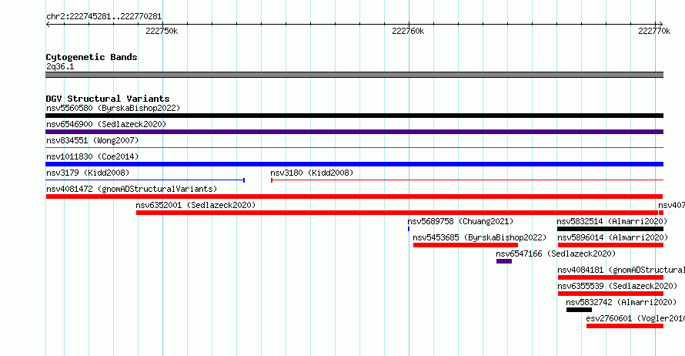Image resolution: width=685 pixels, height=356 pixels.
Task: Click the Cytogenetic Bands track title
Action: tap(92, 57)
